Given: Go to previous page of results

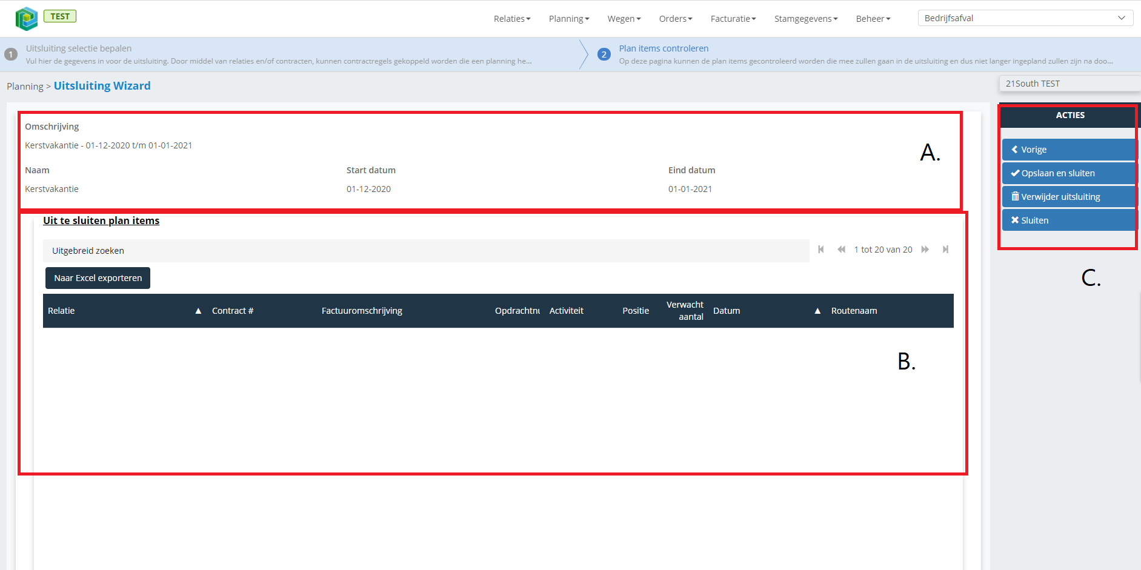Looking at the screenshot, I should 841,250.
